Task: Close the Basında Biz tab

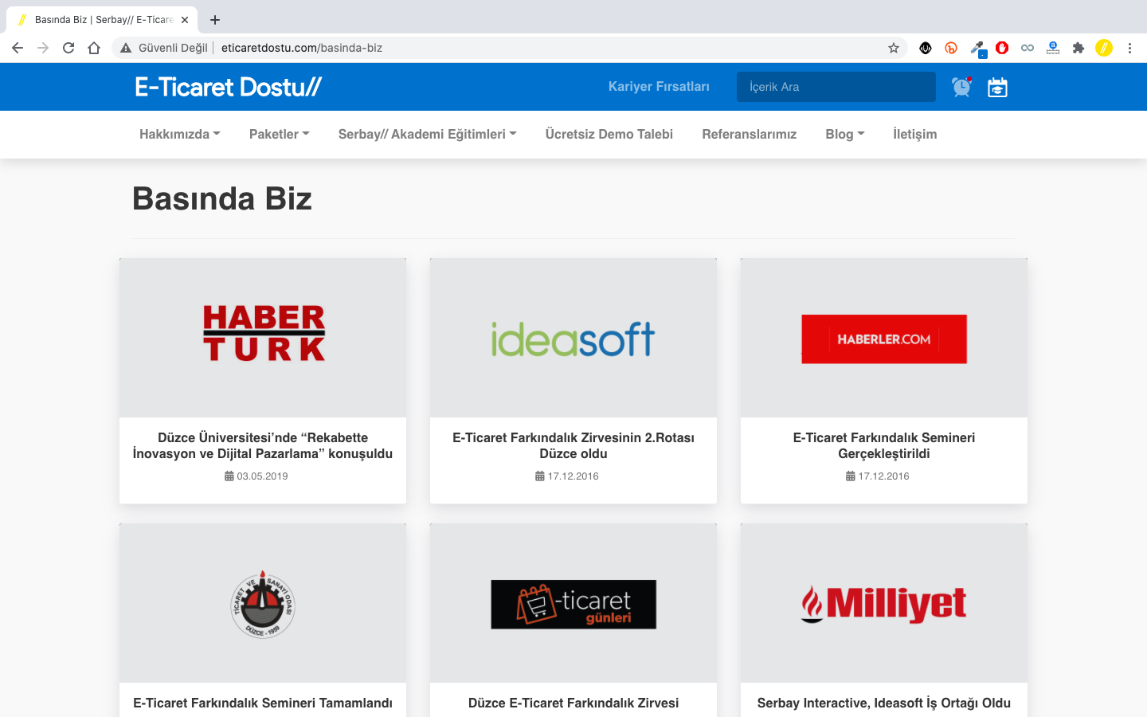Action: pos(185,20)
